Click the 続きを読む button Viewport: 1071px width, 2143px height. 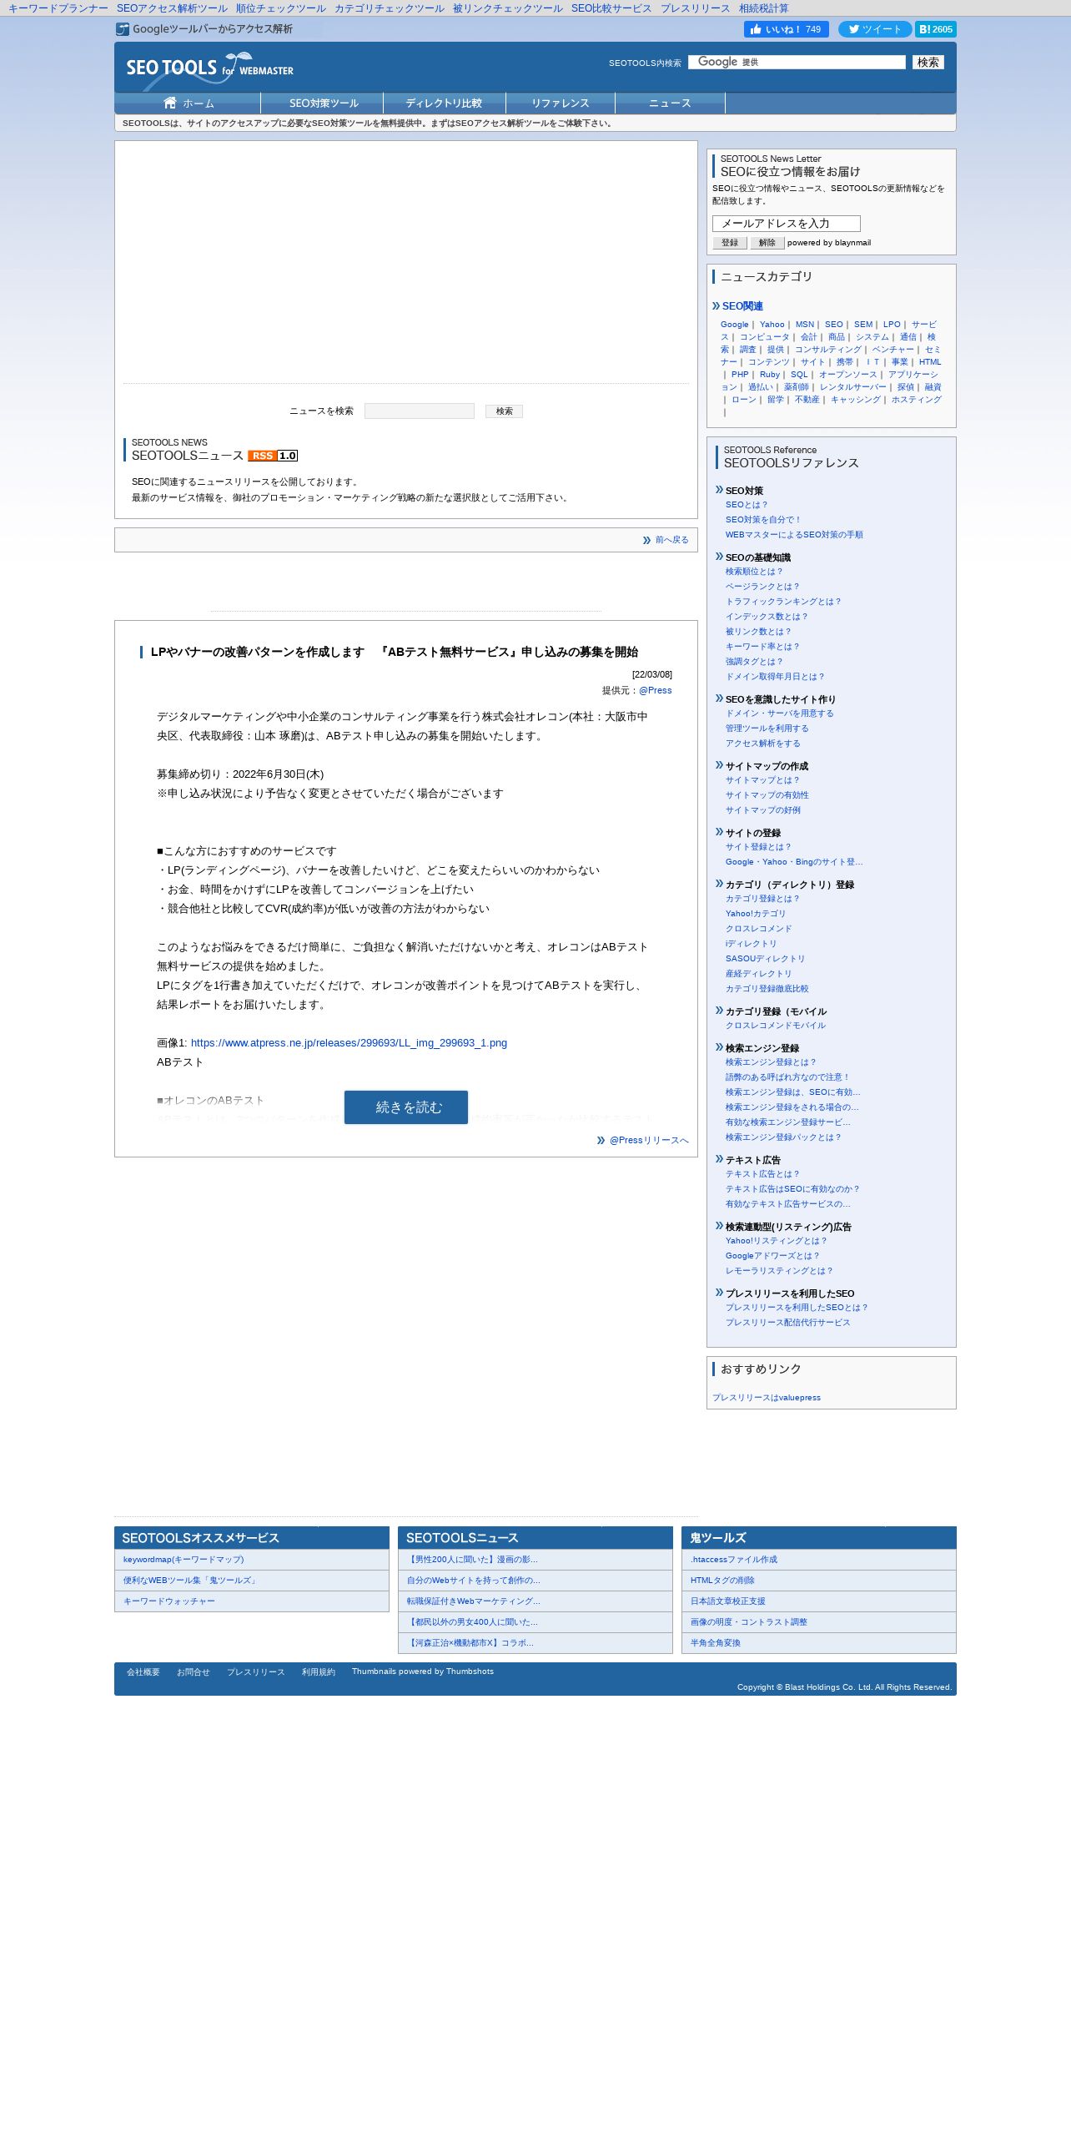(406, 1107)
